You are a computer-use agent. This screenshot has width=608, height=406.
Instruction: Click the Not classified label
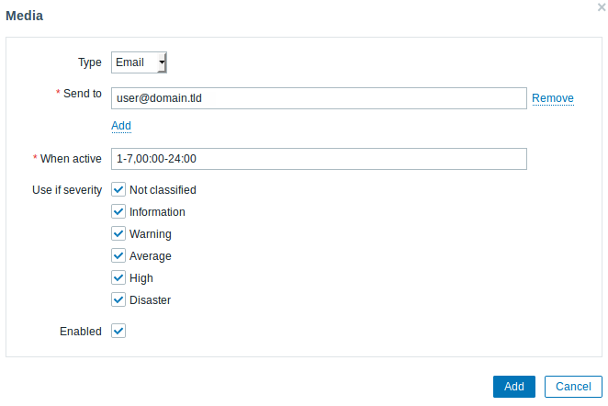(x=163, y=190)
